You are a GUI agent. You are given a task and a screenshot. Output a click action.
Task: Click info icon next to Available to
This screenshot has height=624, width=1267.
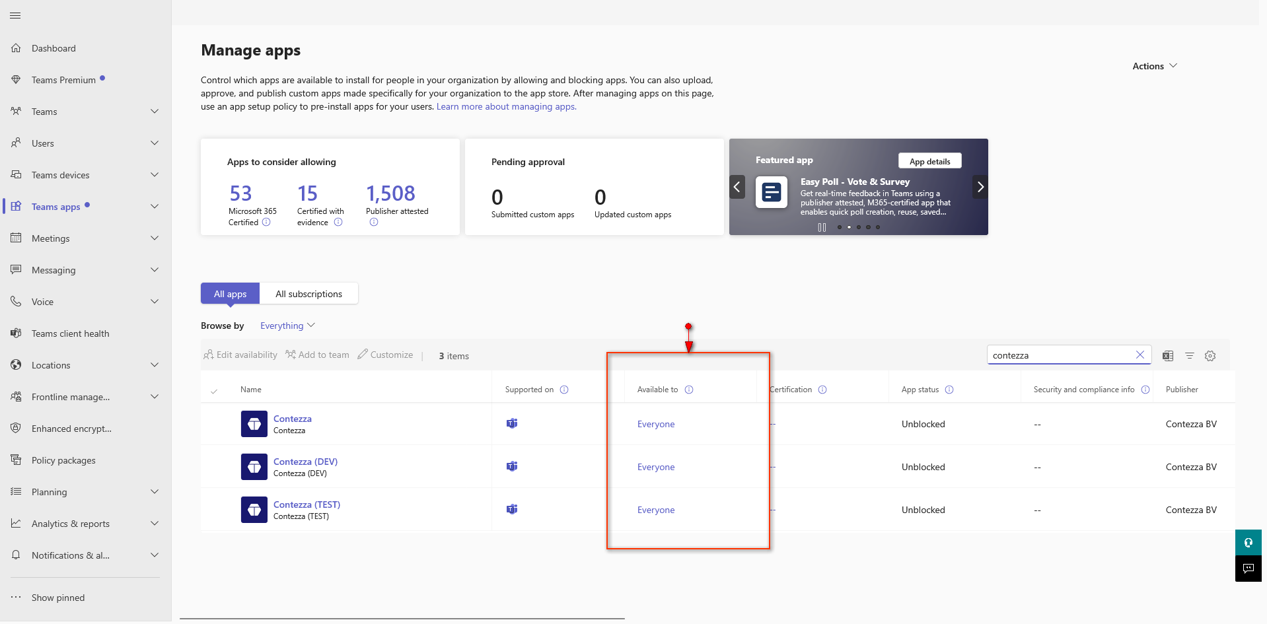click(689, 390)
